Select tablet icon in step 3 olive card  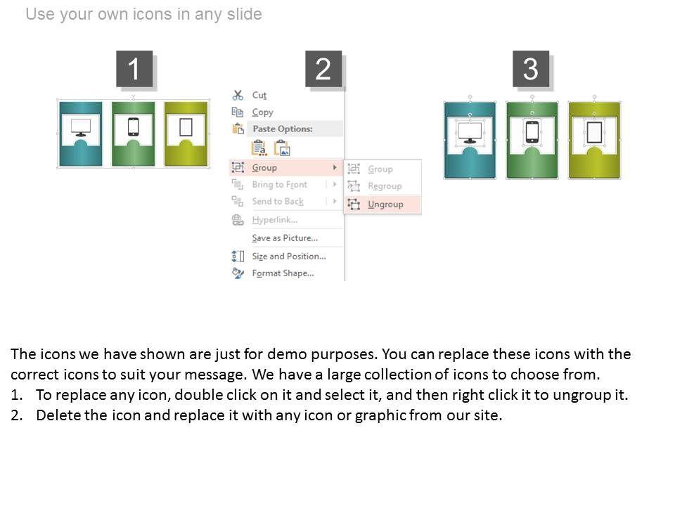coord(595,133)
